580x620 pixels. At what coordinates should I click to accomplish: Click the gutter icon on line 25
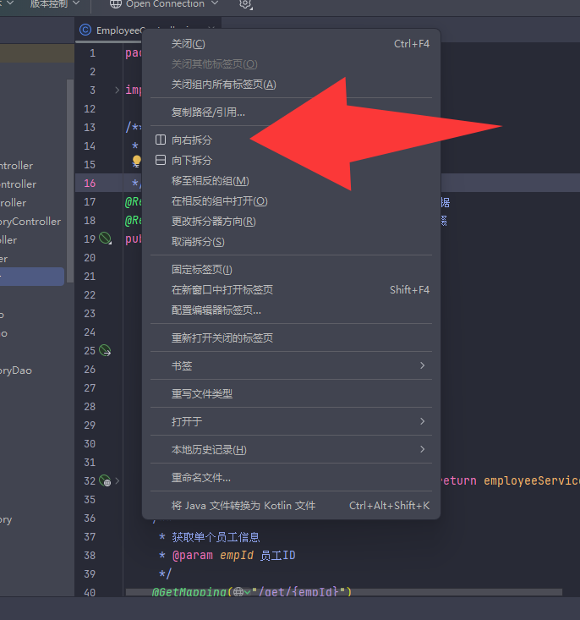click(105, 350)
